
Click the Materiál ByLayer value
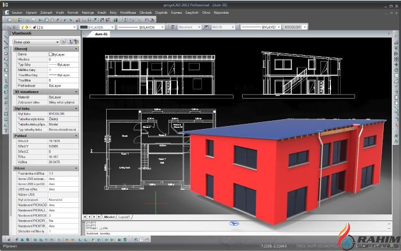(63, 97)
